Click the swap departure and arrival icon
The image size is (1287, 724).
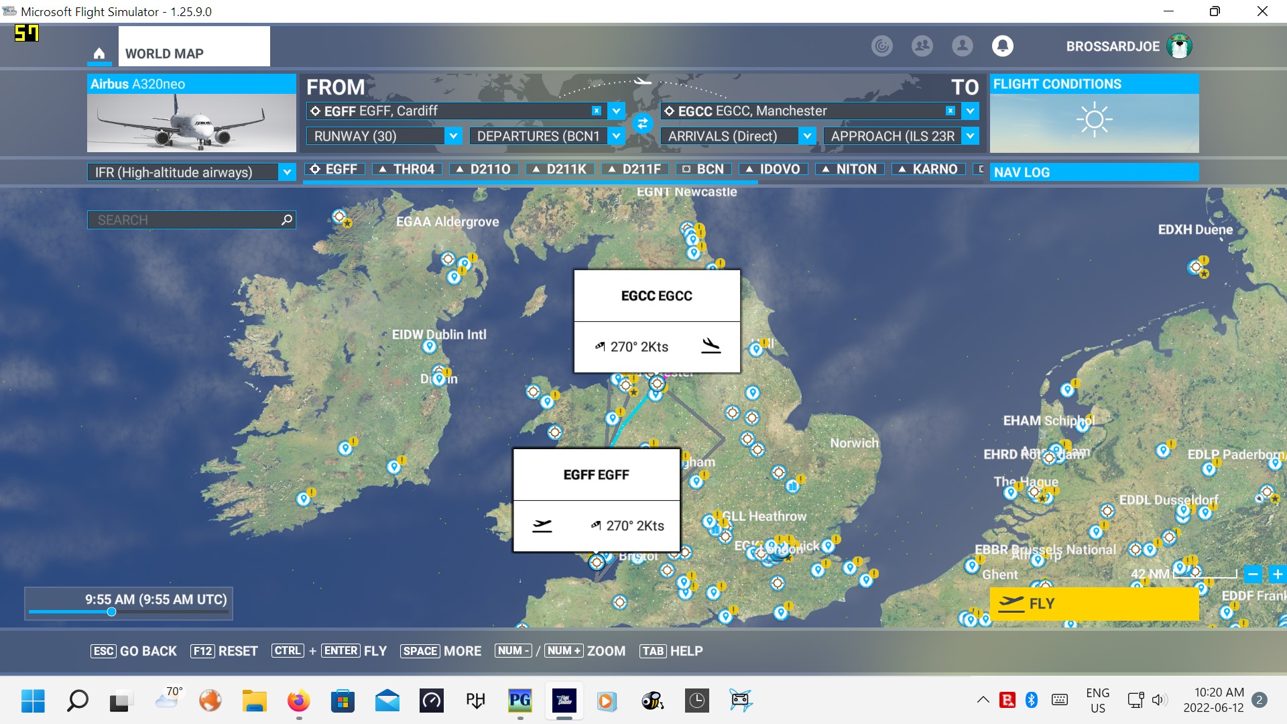click(x=642, y=123)
